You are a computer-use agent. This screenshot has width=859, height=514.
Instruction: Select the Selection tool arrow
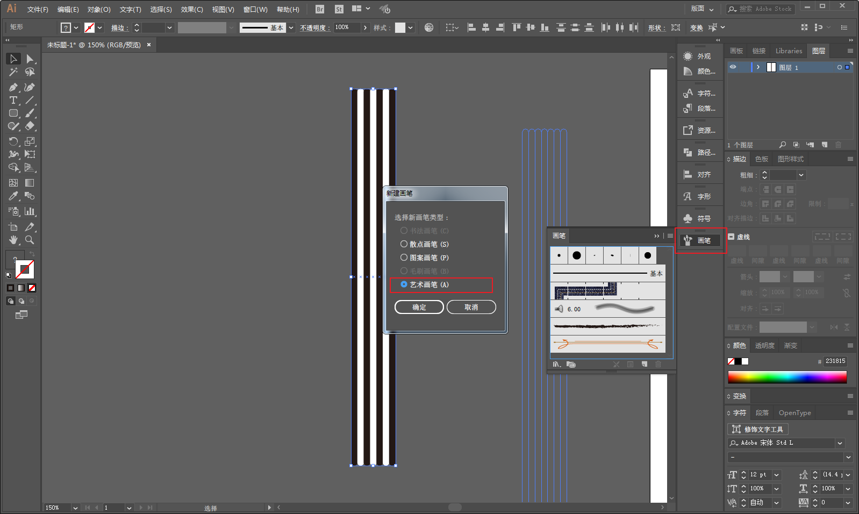[13, 59]
